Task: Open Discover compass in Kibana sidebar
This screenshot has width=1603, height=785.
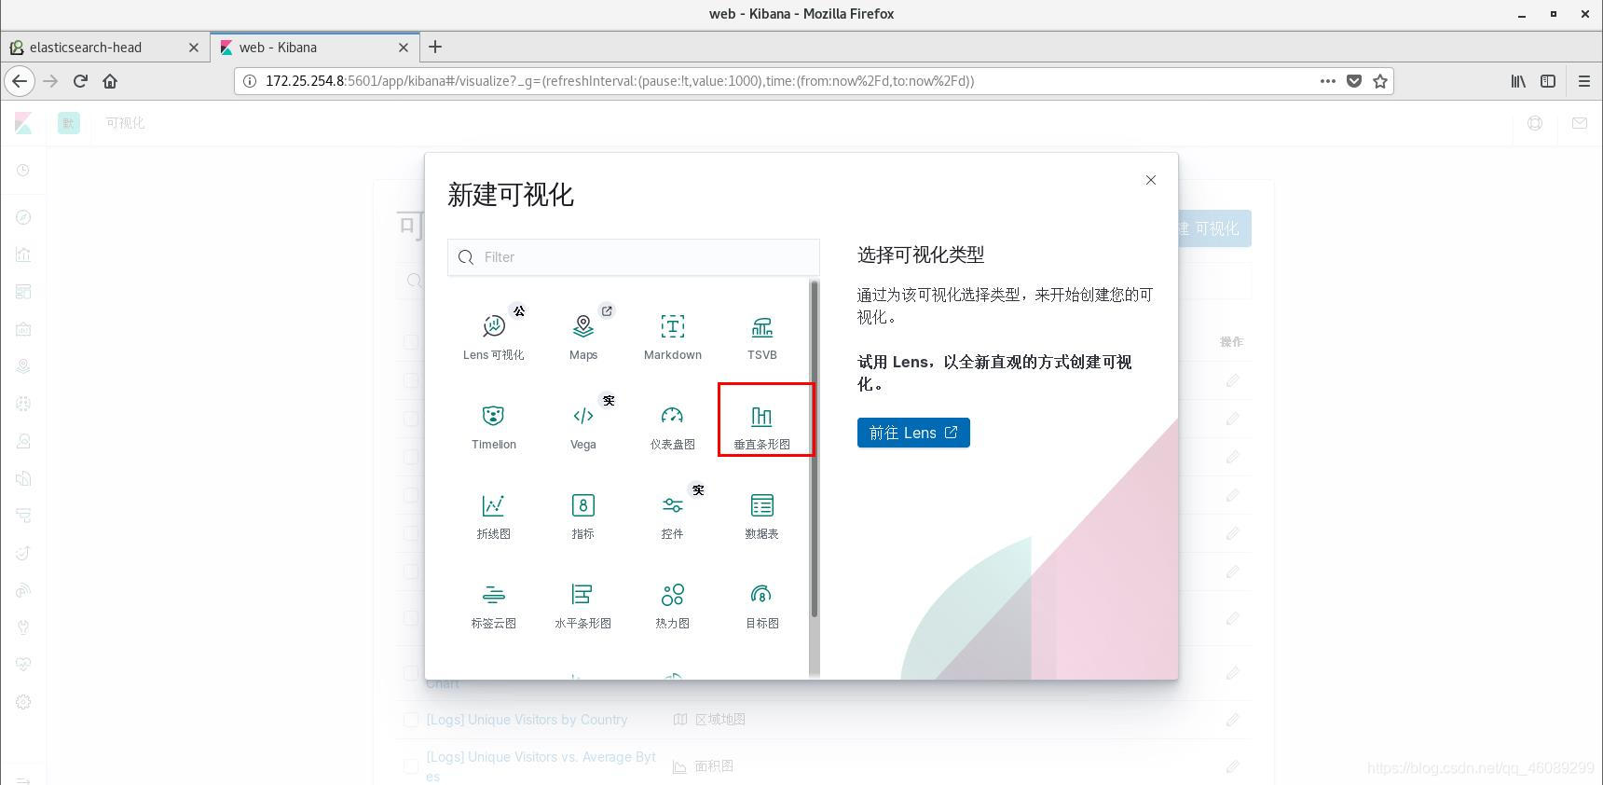Action: pos(24,217)
